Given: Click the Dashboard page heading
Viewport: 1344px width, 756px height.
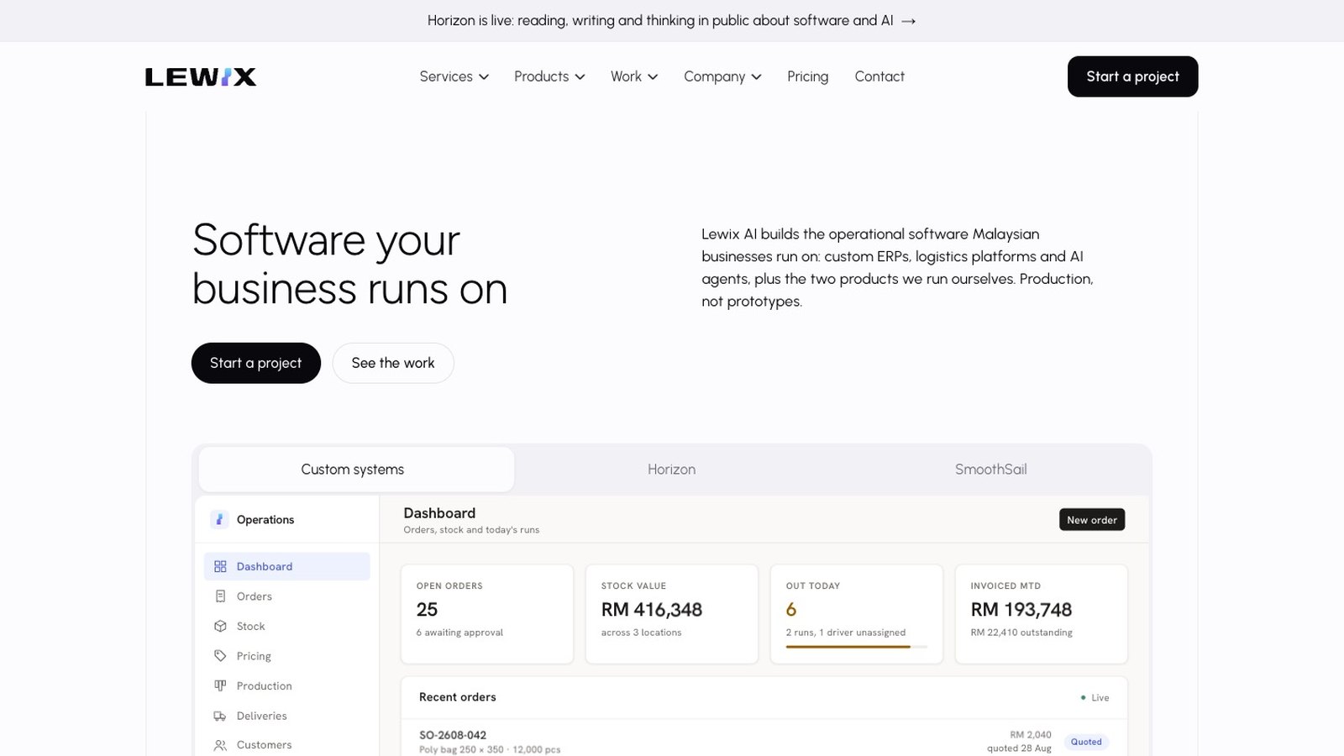Looking at the screenshot, I should coord(439,513).
